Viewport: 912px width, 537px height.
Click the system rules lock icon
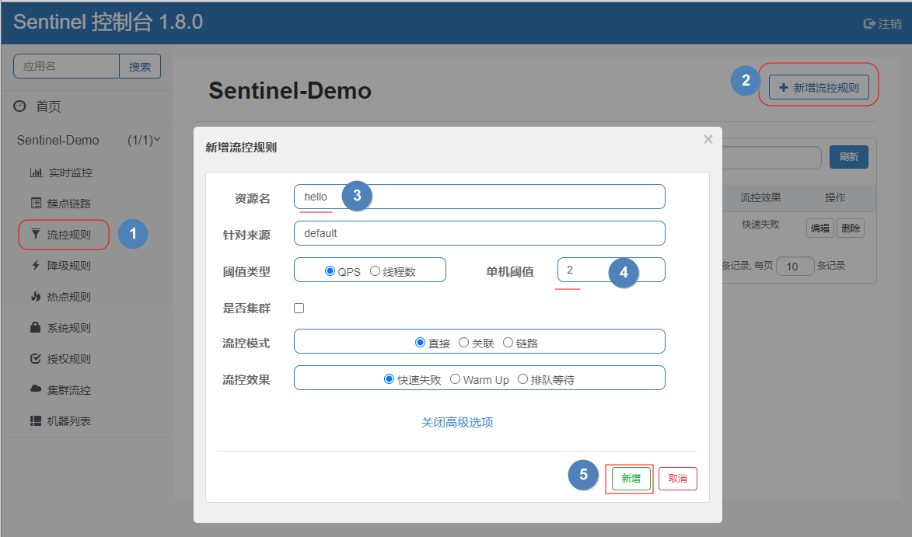click(x=36, y=327)
